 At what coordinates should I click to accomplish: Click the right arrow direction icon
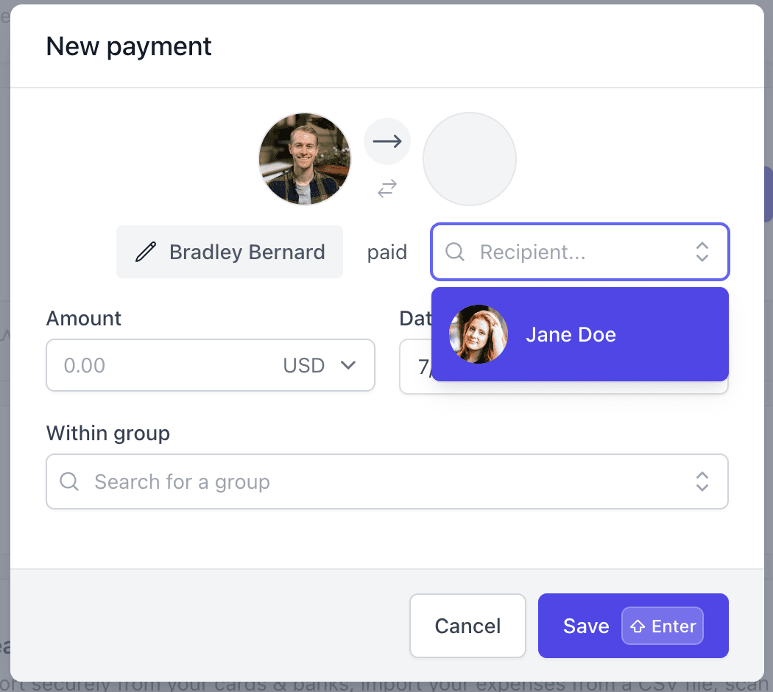pos(387,140)
